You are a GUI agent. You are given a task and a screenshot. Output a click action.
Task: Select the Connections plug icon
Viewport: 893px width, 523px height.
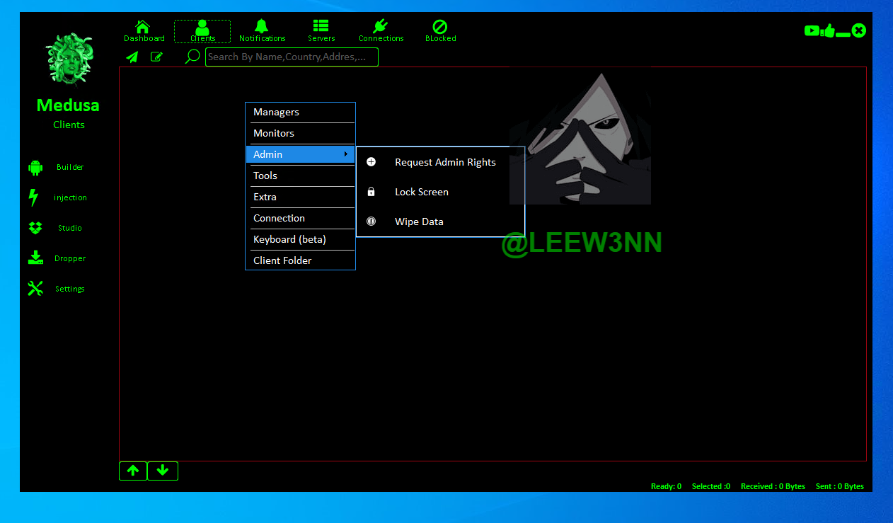[x=380, y=27]
